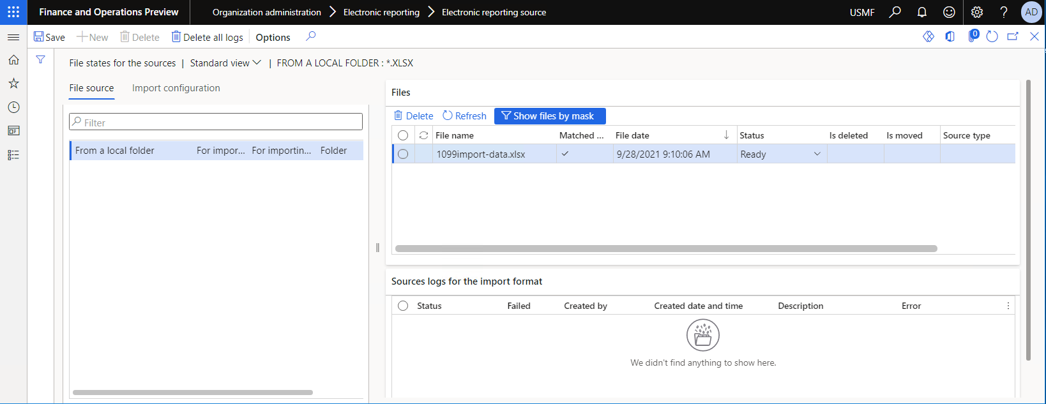The height and width of the screenshot is (404, 1046).
Task: Click the Files grid horizontal scrollbar
Action: 666,248
